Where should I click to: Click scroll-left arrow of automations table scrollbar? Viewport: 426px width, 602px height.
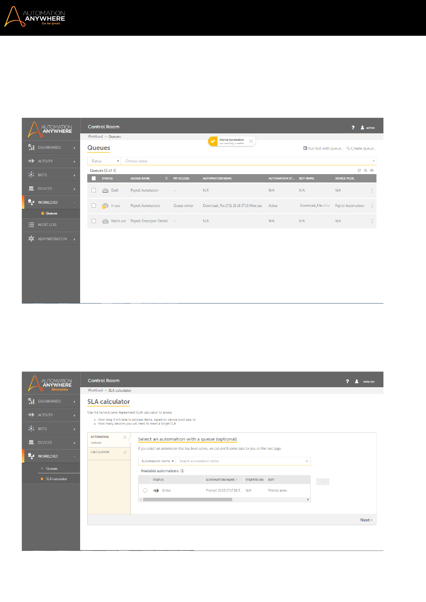point(141,500)
